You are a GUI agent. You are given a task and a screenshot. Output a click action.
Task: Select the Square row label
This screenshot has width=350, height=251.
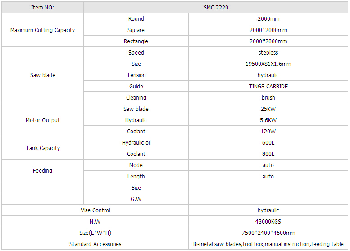pos(136,30)
